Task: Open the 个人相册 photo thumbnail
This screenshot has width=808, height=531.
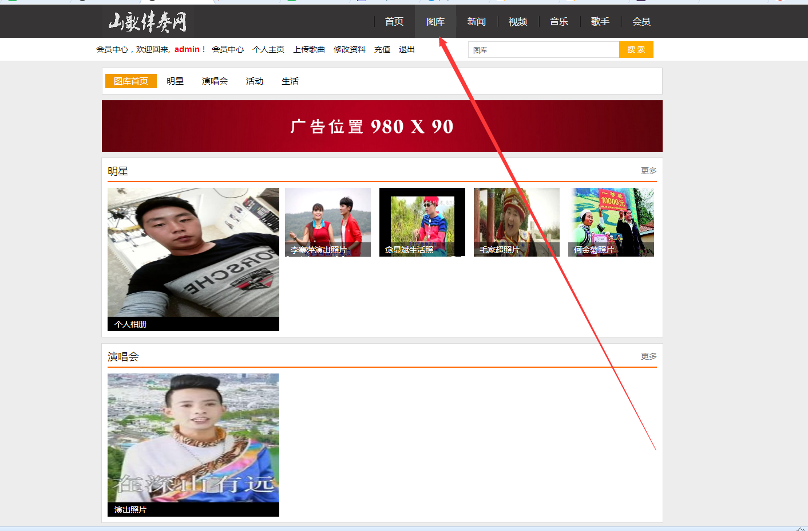Action: pyautogui.click(x=193, y=259)
